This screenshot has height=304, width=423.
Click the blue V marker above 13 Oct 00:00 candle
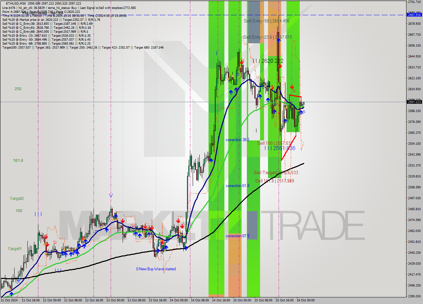[111, 196]
